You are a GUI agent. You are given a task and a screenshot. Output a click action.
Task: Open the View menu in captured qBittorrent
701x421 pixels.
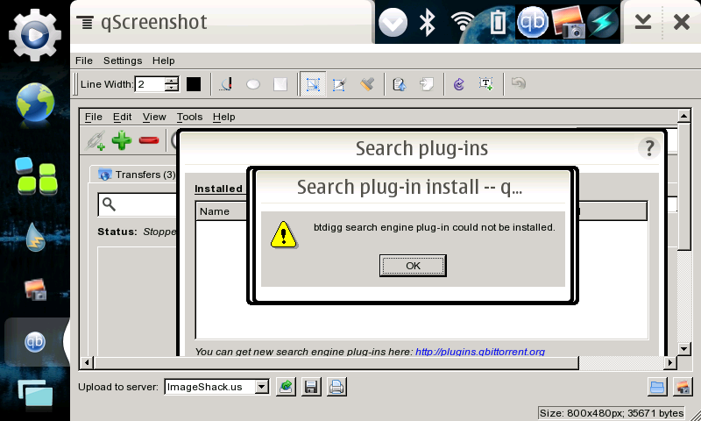[x=154, y=117]
